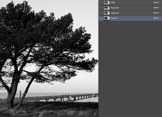The width and height of the screenshot is (162, 117).
Task: Toggle visibility of the Красный channel
Action: click(101, 8)
